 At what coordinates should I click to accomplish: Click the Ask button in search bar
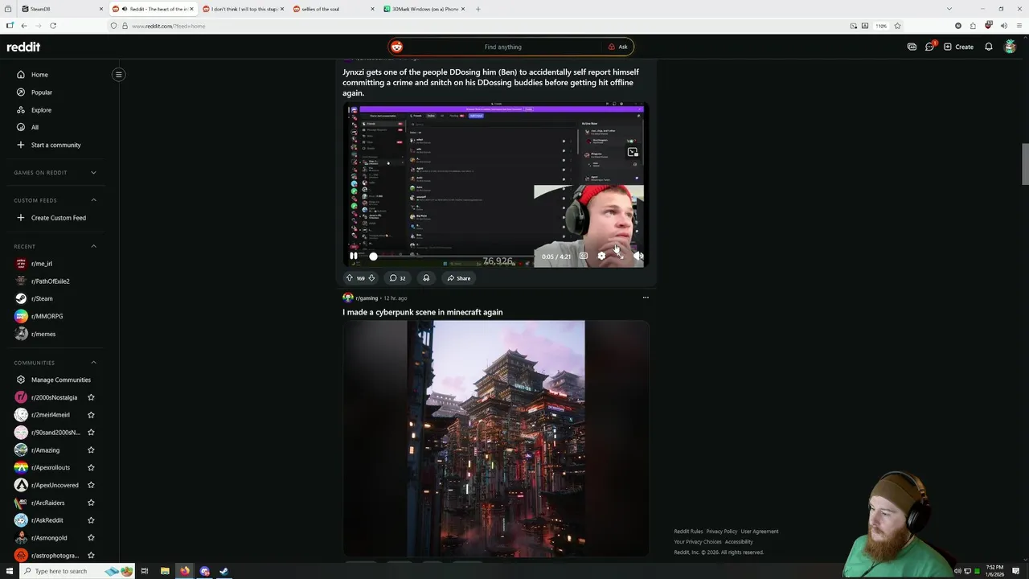[617, 47]
